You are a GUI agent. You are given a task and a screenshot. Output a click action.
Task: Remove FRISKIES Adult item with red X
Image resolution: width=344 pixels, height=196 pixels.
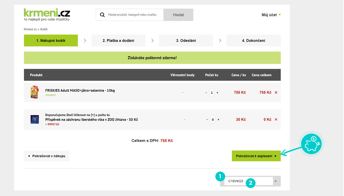276,93
